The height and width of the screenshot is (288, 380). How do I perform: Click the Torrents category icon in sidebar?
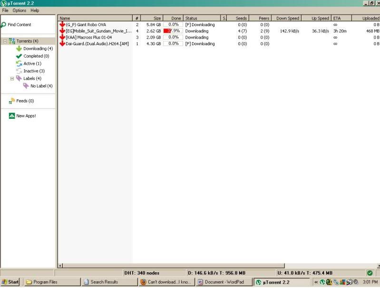tap(12, 41)
